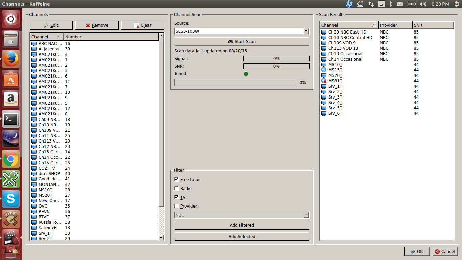Open GIMP launcher icon
Screen dimensions: 462x260
coord(11,219)
